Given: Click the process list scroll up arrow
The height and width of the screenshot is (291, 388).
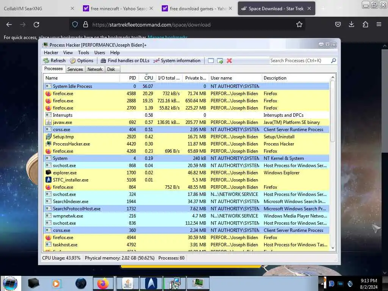Looking at the screenshot, I should pos(333,77).
